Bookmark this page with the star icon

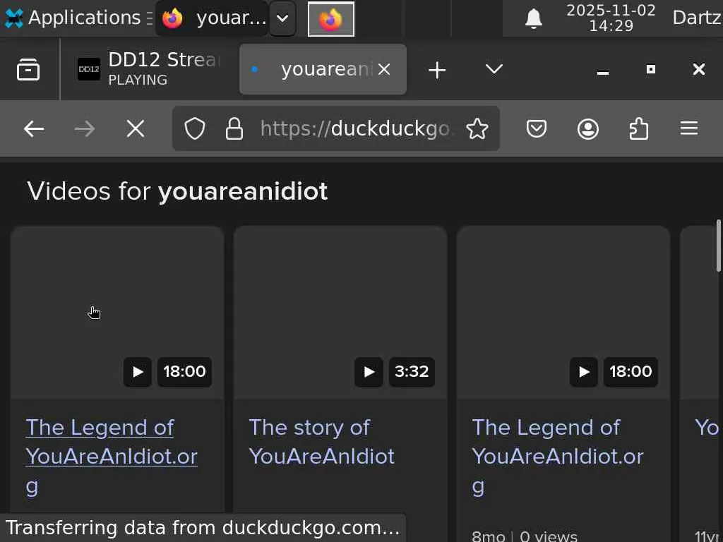[477, 128]
